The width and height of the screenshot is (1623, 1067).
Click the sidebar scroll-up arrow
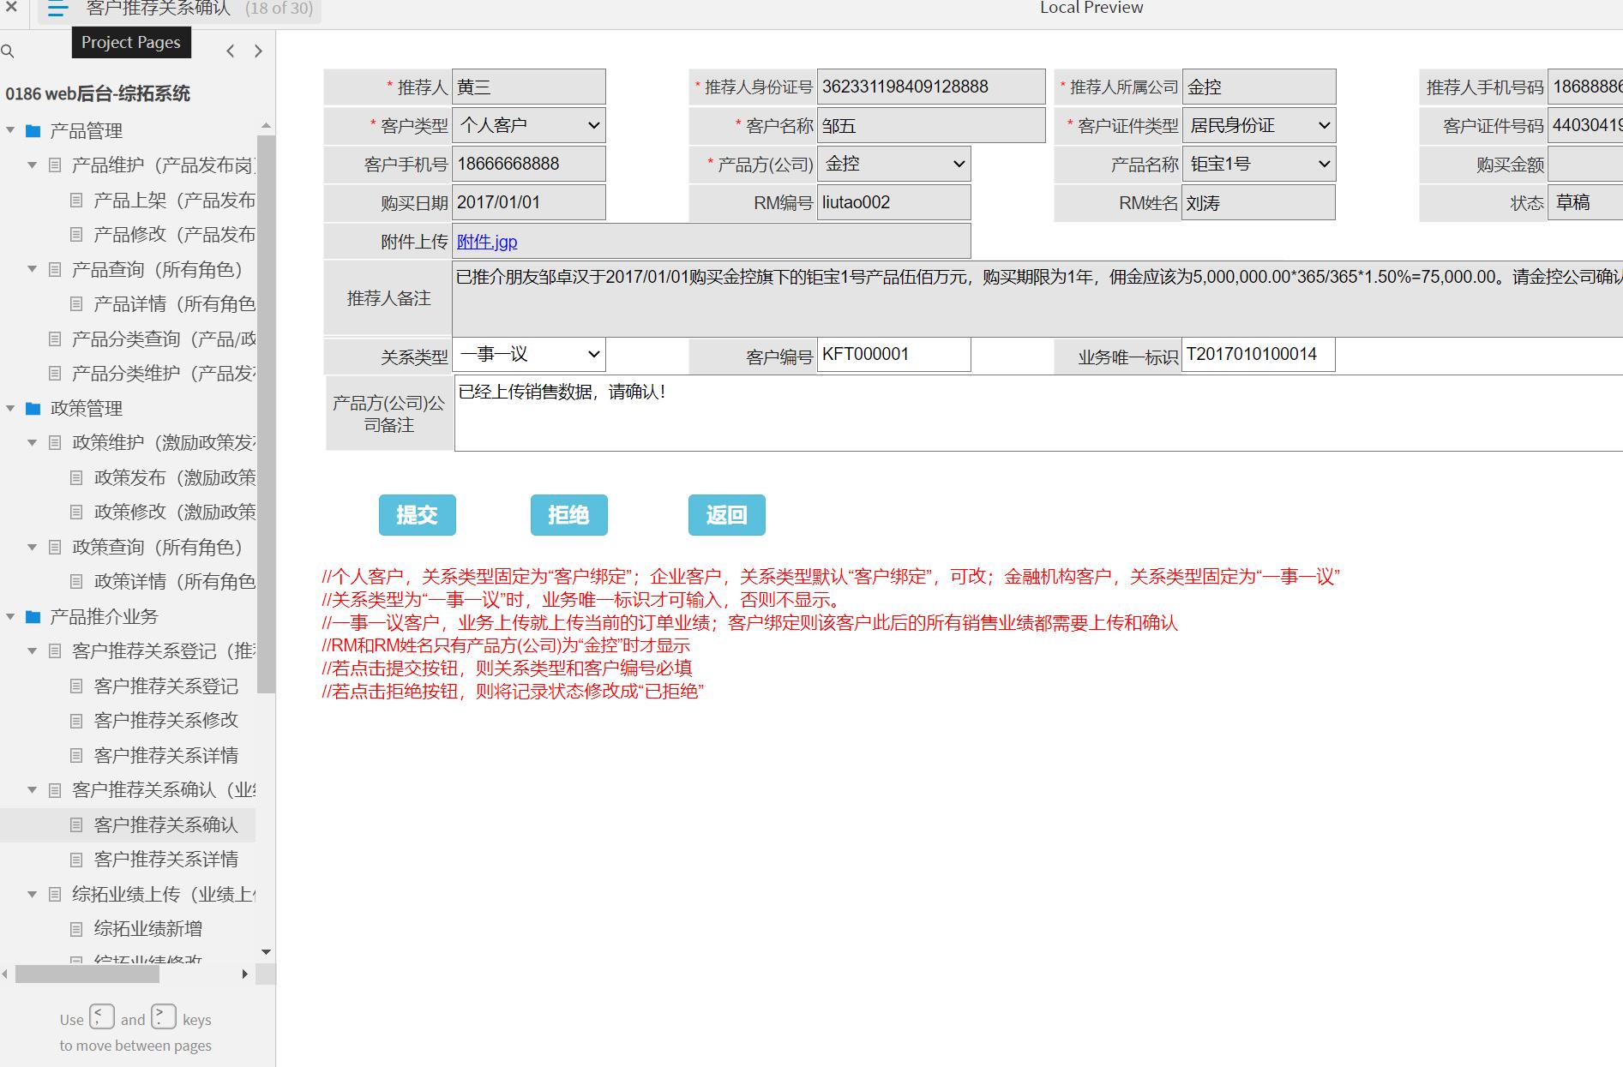(x=266, y=126)
